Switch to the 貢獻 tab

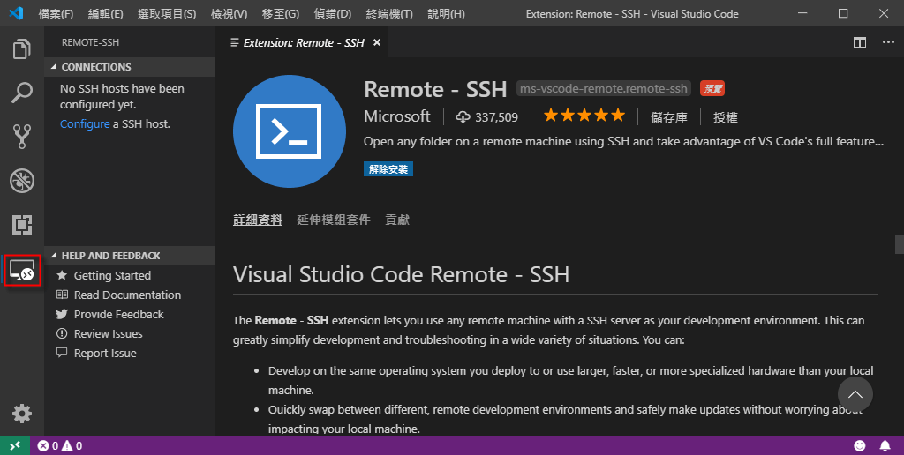coord(397,220)
